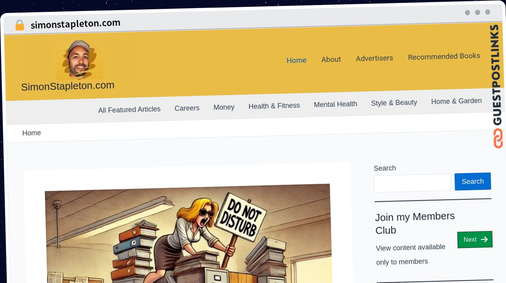Image resolution: width=506 pixels, height=283 pixels.
Task: Open the Style & Beauty category
Action: (394, 103)
